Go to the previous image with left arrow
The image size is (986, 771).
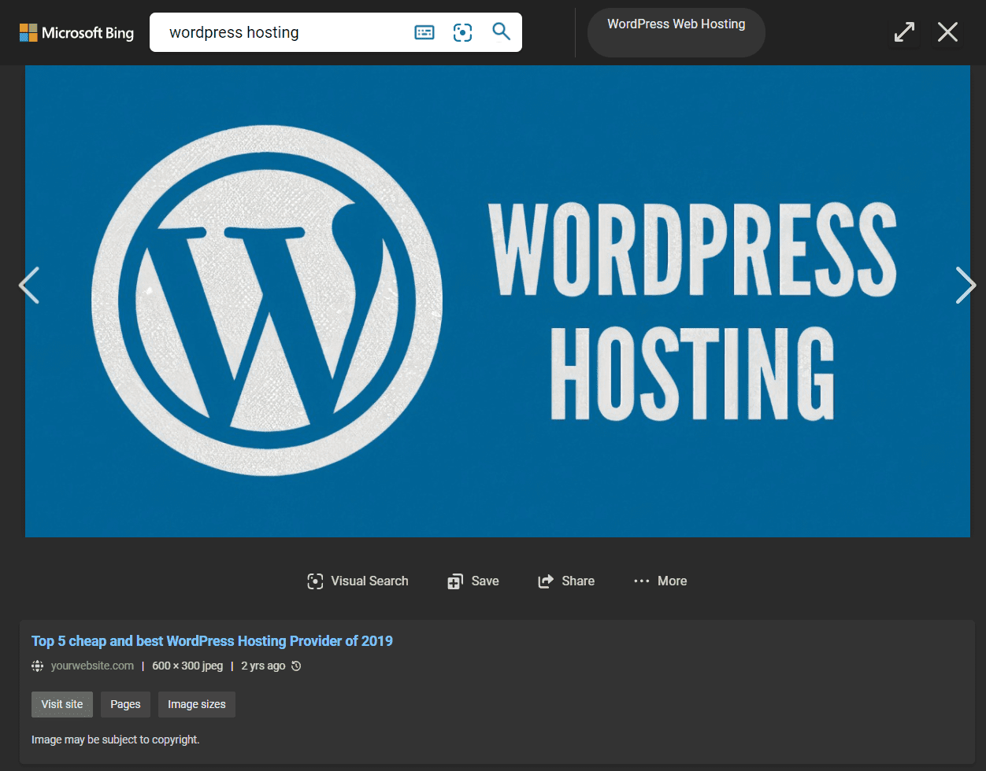coord(29,285)
